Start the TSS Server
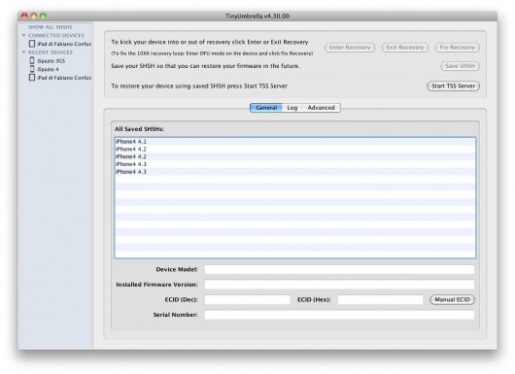The height and width of the screenshot is (374, 515). coord(453,86)
